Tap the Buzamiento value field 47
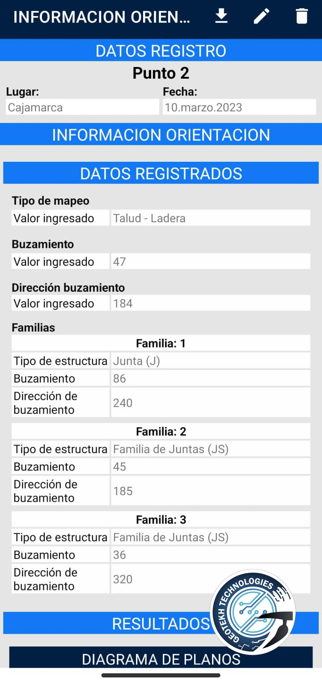The height and width of the screenshot is (681, 322). [210, 261]
